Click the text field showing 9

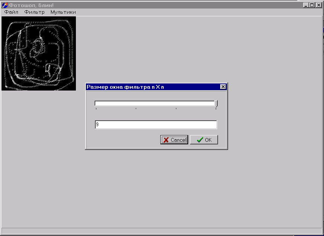[x=156, y=125]
